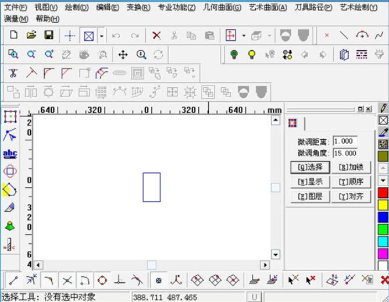Expand the color palette down arrow
Screen dimensions: 389x302
383,181
